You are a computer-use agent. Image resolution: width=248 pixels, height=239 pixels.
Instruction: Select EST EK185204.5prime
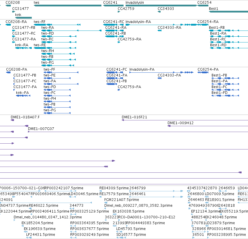point(22,226)
